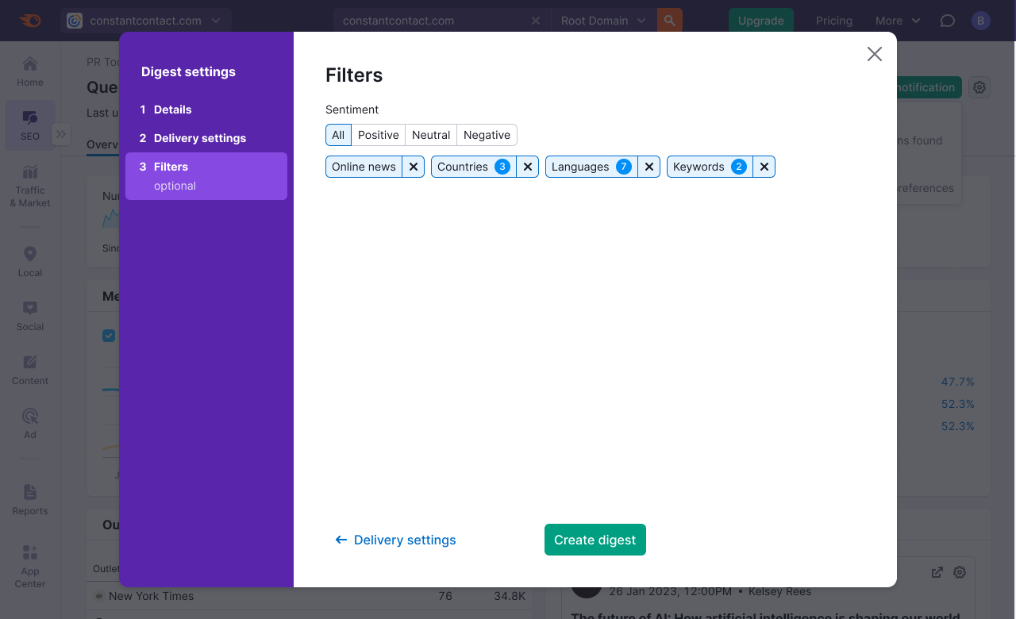Open the constantcontact.com project dropdown
Viewport: 1016px width, 619px height.
coord(147,21)
